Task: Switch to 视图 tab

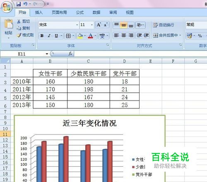Action: point(130,12)
